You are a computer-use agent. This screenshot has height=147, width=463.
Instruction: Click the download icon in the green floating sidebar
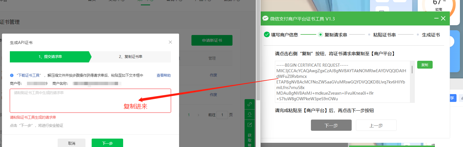[x=250, y=114]
